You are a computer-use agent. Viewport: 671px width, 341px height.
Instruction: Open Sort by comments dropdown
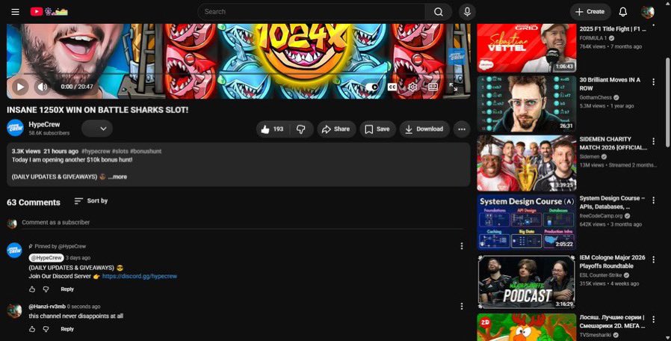click(x=90, y=201)
